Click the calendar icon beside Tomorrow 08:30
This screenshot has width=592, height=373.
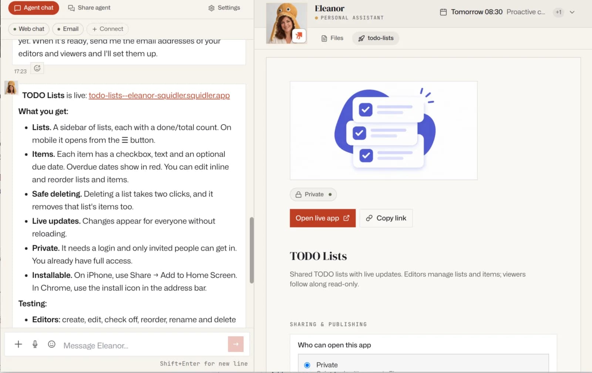click(x=443, y=12)
